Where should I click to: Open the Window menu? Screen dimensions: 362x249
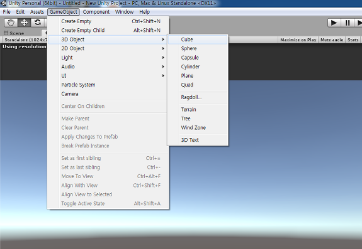pos(124,12)
